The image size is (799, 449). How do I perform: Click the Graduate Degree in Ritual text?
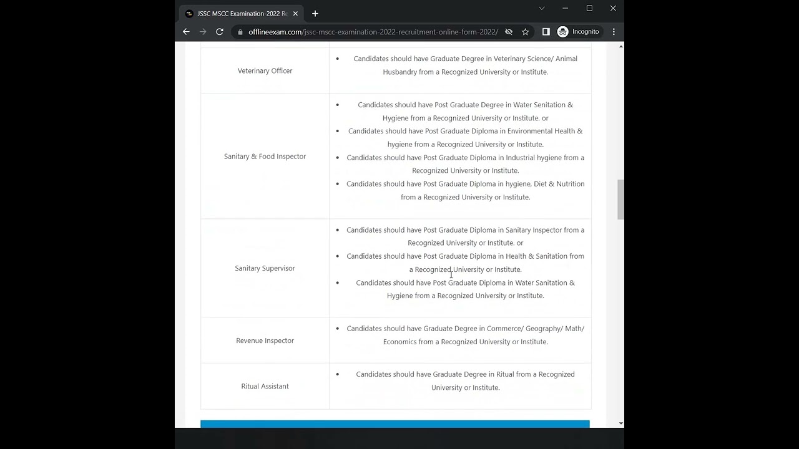(x=466, y=381)
